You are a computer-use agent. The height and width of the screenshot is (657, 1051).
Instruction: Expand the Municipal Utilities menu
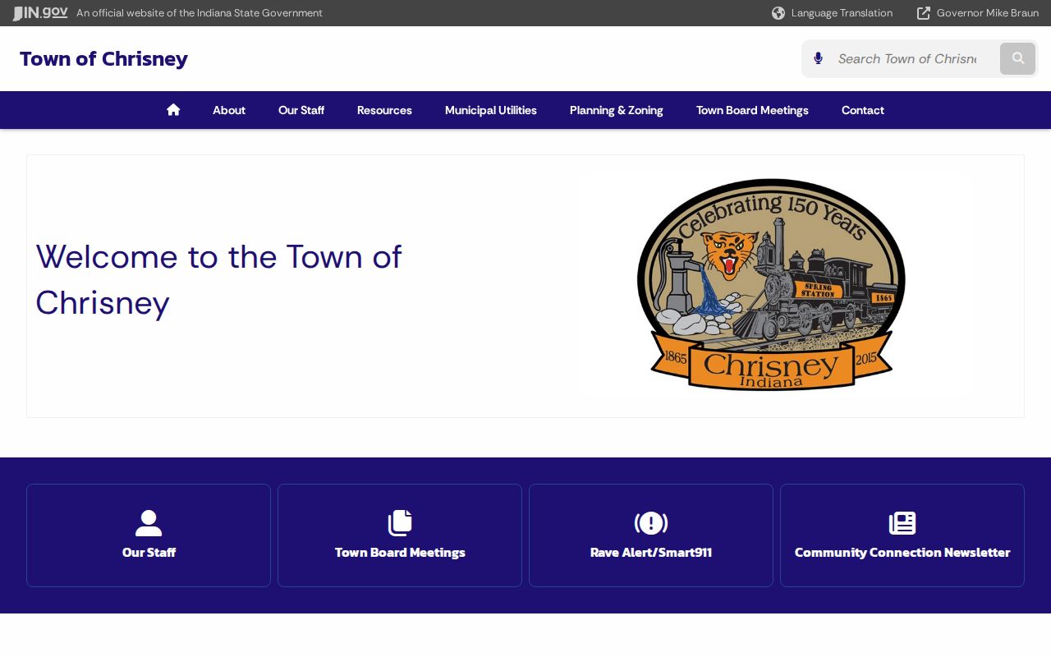coord(491,110)
